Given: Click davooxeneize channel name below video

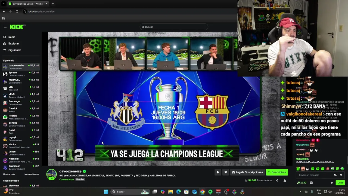Looking at the screenshot, I should point(70,171).
